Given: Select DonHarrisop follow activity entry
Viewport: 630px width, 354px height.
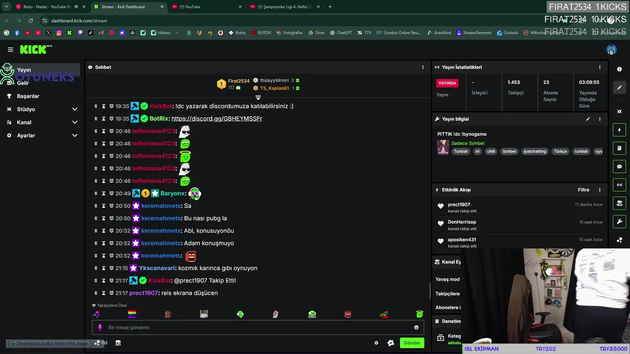Looking at the screenshot, I should [520, 225].
